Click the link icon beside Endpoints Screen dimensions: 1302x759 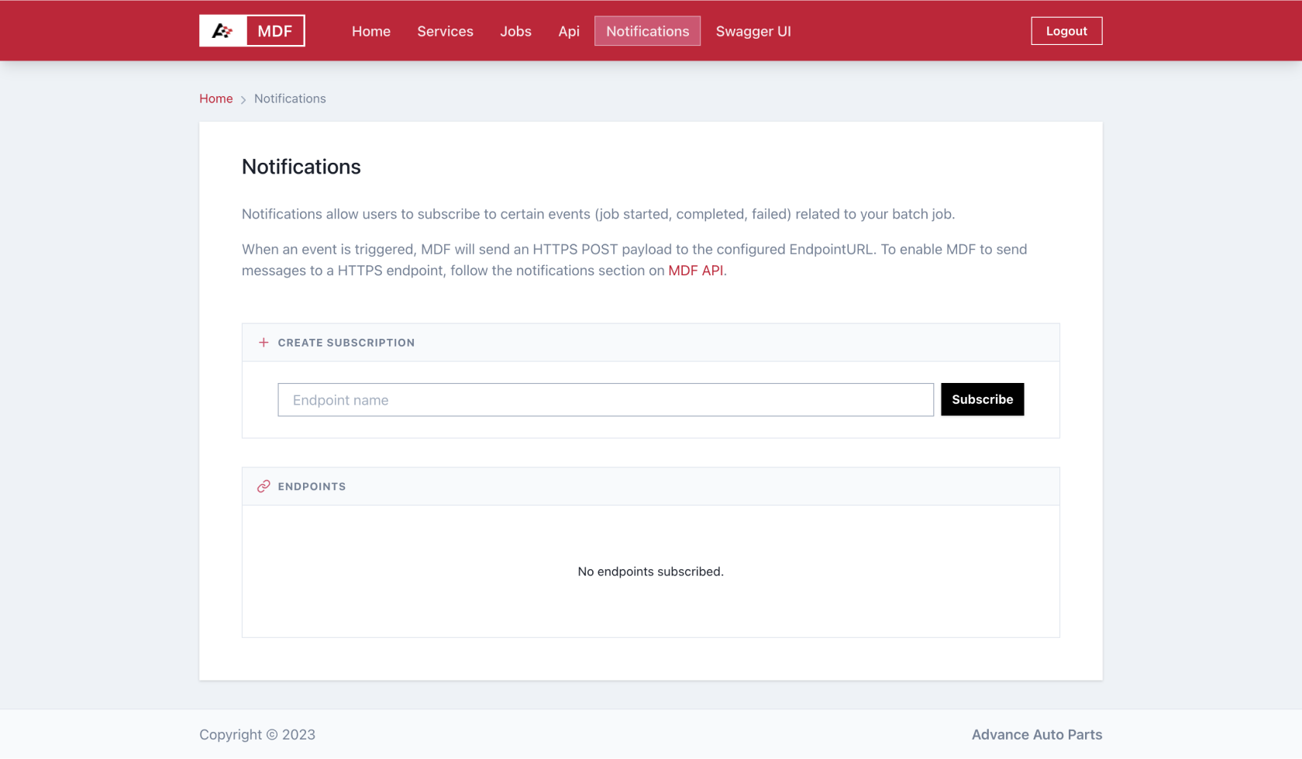(x=263, y=486)
